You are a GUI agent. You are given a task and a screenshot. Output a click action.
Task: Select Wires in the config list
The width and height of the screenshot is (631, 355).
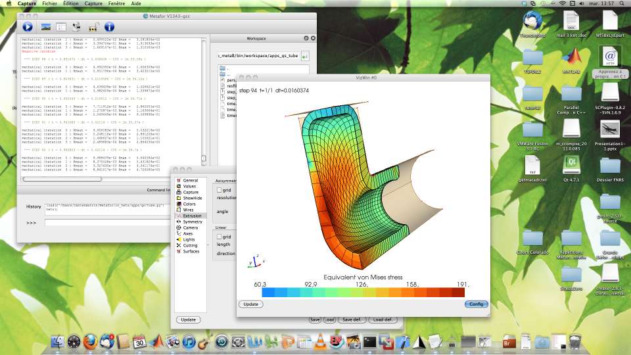[x=188, y=210]
